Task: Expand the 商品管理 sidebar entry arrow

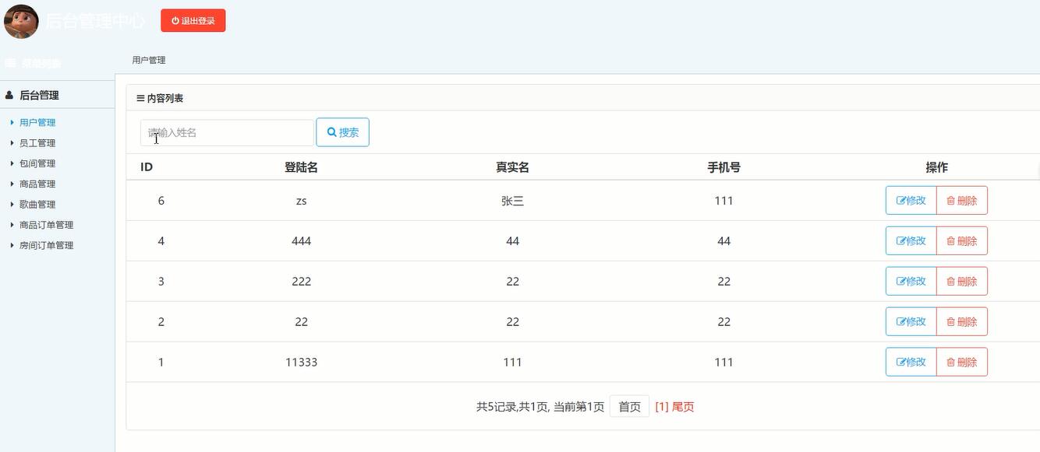Action: pyautogui.click(x=11, y=184)
